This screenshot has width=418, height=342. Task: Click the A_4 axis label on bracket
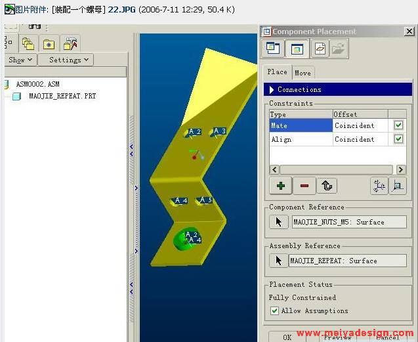[x=181, y=200]
